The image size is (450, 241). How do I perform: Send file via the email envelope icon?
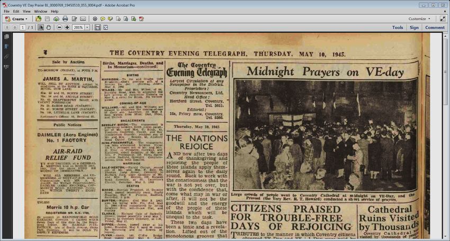(83, 19)
